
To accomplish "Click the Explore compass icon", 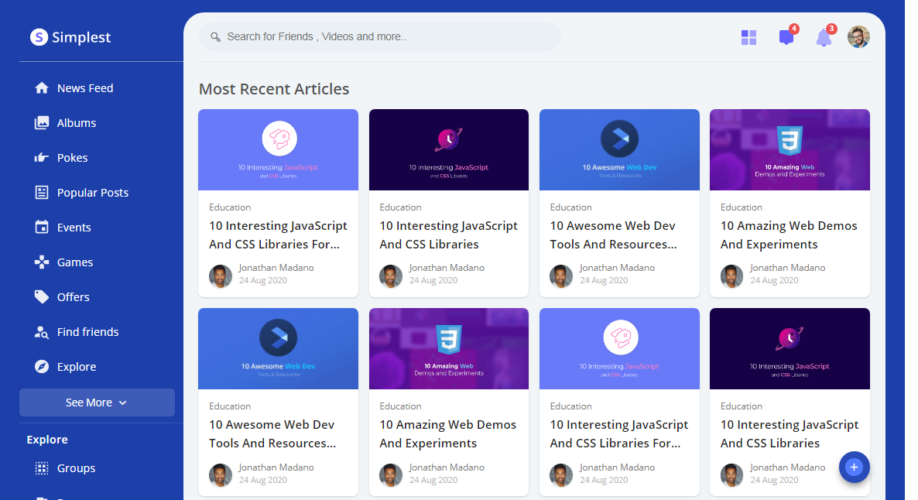I will pos(42,367).
